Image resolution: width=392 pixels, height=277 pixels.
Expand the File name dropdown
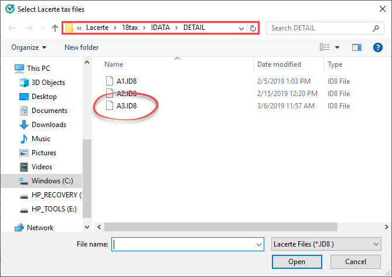(259, 245)
